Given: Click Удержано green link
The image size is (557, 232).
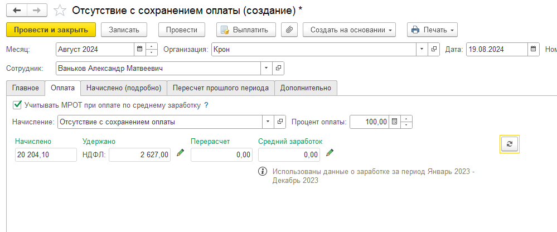Looking at the screenshot, I should [99, 142].
